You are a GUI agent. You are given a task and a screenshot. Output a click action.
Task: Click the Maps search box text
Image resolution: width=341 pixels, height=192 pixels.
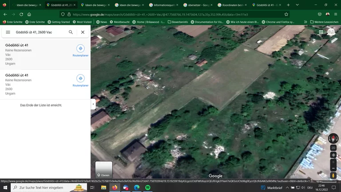coord(34,32)
